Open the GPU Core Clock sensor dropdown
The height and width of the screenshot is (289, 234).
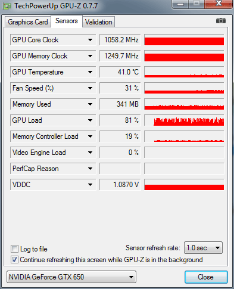90,40
